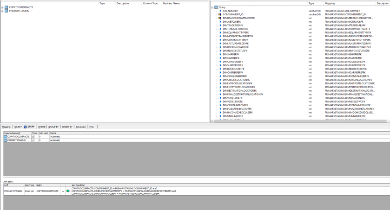Switch to the WHERE tab
Screen dimensions: 390x210
point(41,127)
